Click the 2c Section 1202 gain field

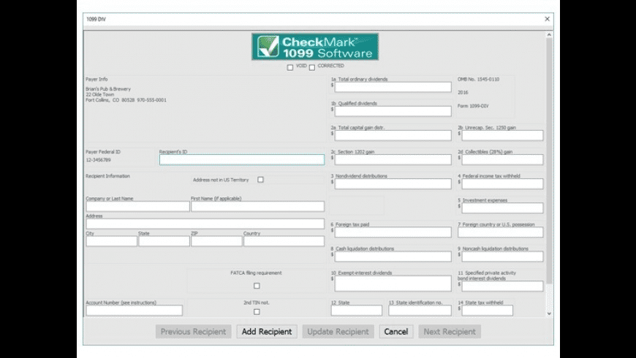[393, 160]
